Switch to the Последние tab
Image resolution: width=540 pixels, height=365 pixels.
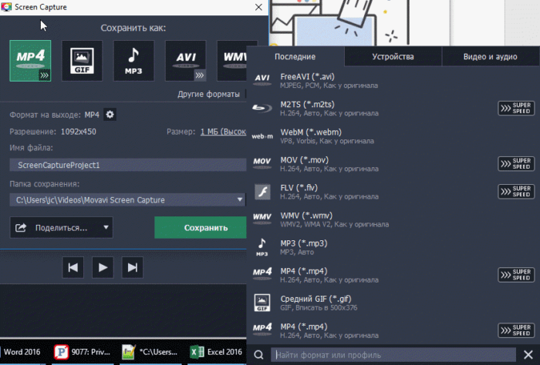tap(295, 57)
